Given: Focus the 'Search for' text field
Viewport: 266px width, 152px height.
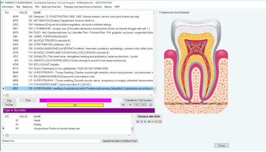Looking at the screenshot, I should (51, 141).
